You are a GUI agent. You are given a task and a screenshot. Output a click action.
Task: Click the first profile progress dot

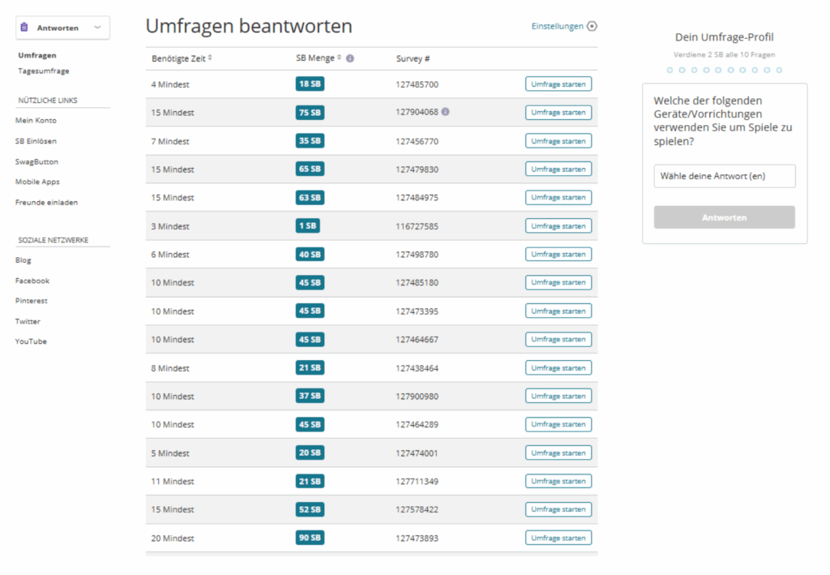(670, 71)
